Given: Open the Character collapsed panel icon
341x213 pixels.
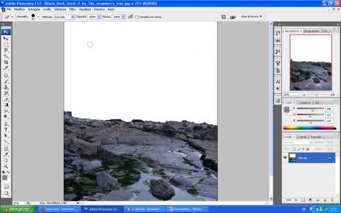Looking at the screenshot, I should click(278, 82).
